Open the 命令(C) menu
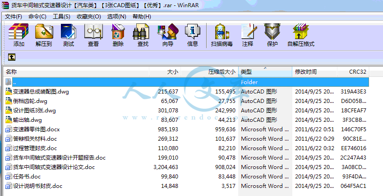The image size is (383, 196). tap(37, 17)
